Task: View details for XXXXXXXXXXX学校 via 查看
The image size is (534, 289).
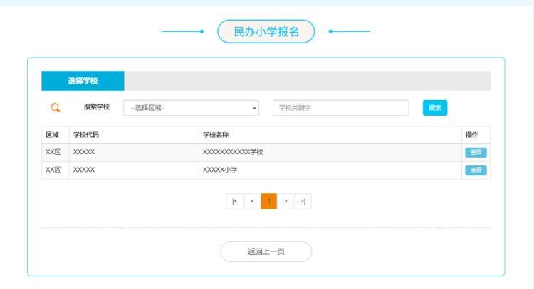Action: coord(476,152)
